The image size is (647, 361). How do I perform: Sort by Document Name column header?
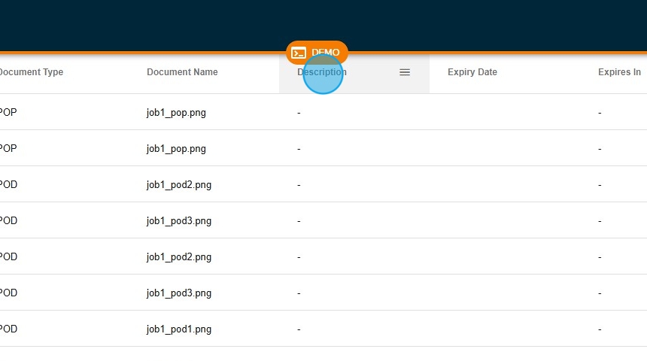[182, 72]
